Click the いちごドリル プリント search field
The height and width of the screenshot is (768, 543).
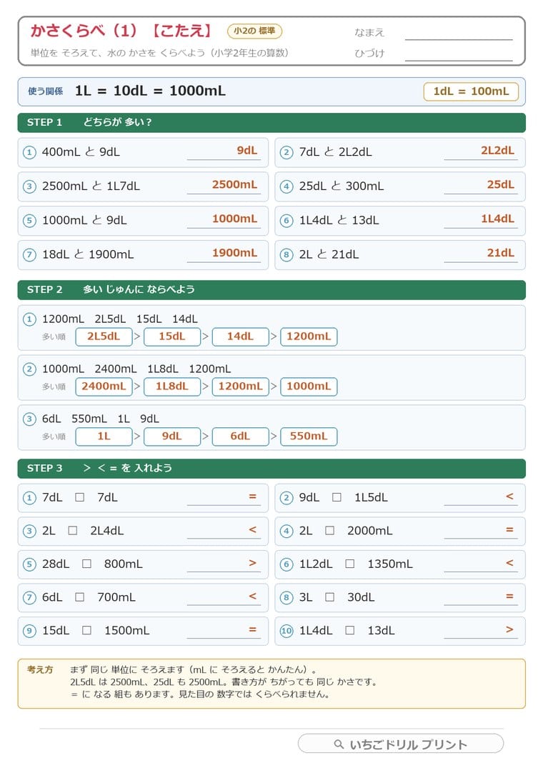tap(401, 744)
